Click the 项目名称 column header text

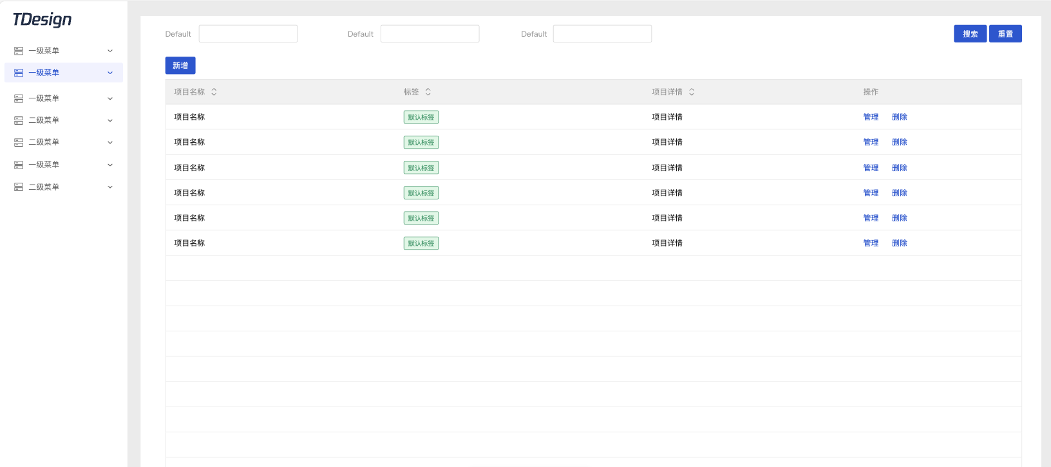pyautogui.click(x=189, y=92)
